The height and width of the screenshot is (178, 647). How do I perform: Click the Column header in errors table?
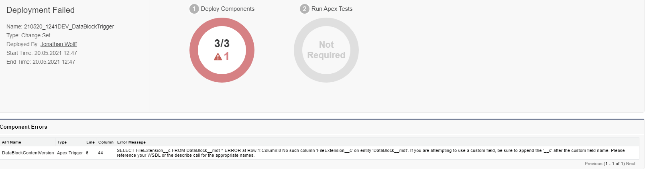tap(106, 142)
